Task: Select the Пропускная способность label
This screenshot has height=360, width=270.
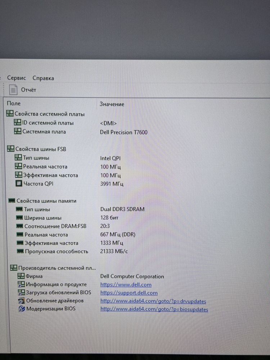Action: click(x=57, y=251)
